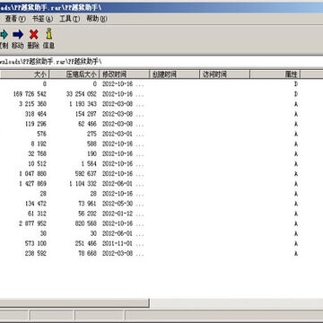Sort by the 修改时间 column header

124,74
